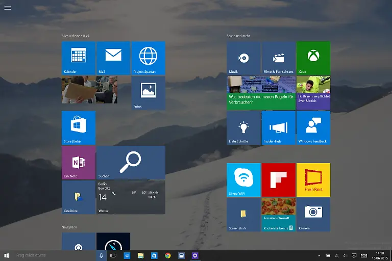Click the Windows Start button in taskbar
Screen dimensions: 392x261
[x=7, y=255]
